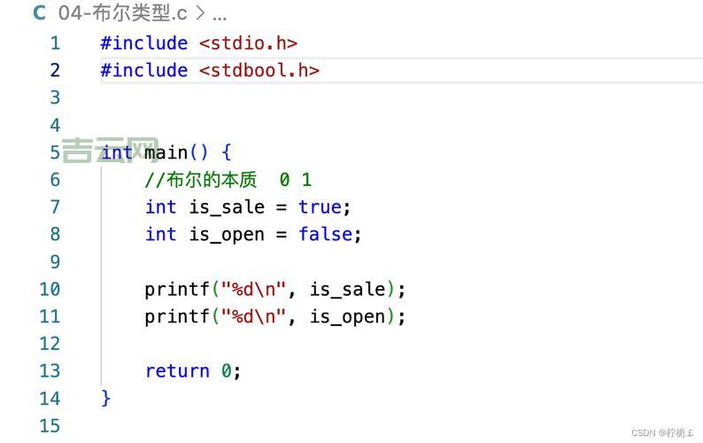This screenshot has width=703, height=443.
Task: Click the CSDN watermark text
Action: point(662,432)
